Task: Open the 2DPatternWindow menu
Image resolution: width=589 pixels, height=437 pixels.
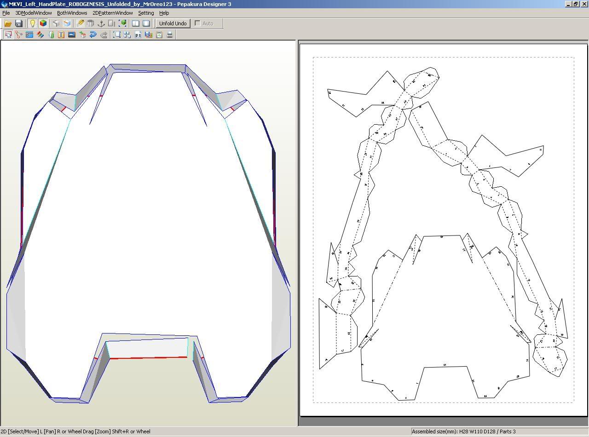Action: (112, 13)
